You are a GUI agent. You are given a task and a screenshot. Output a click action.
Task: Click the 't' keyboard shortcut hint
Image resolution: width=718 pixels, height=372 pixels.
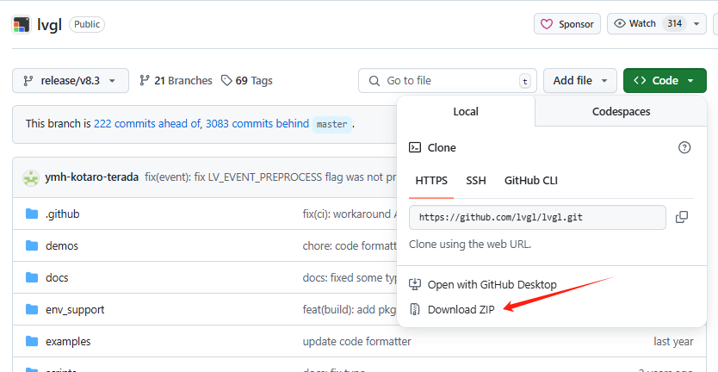pos(525,82)
